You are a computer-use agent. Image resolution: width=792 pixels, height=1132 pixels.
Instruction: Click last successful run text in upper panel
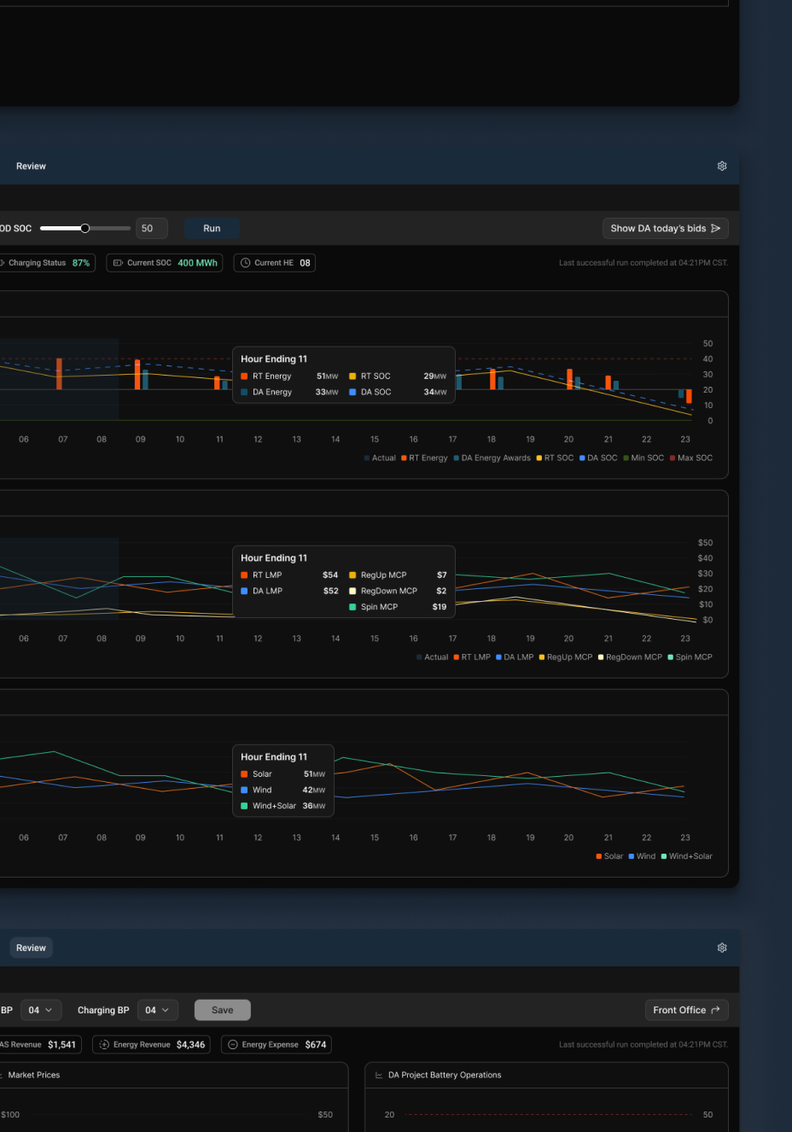click(x=643, y=263)
